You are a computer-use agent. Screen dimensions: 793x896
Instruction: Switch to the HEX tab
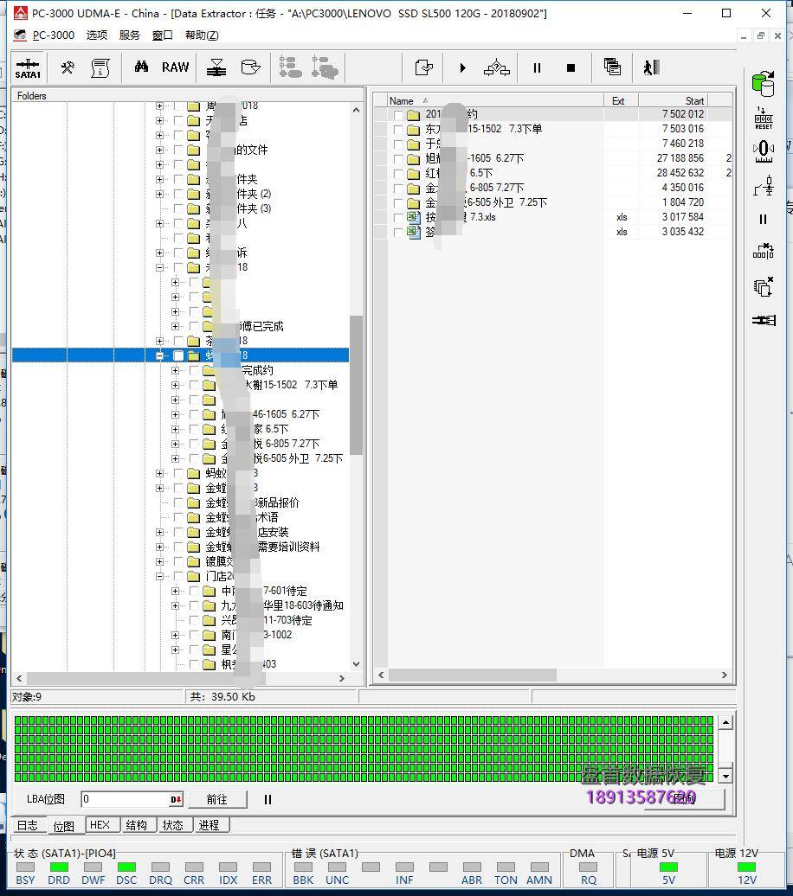100,825
